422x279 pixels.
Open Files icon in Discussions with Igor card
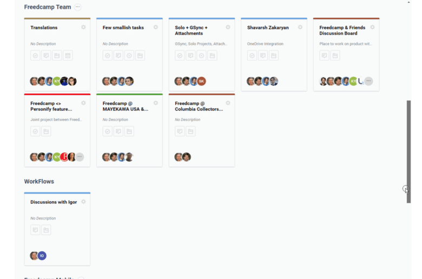[47, 230]
